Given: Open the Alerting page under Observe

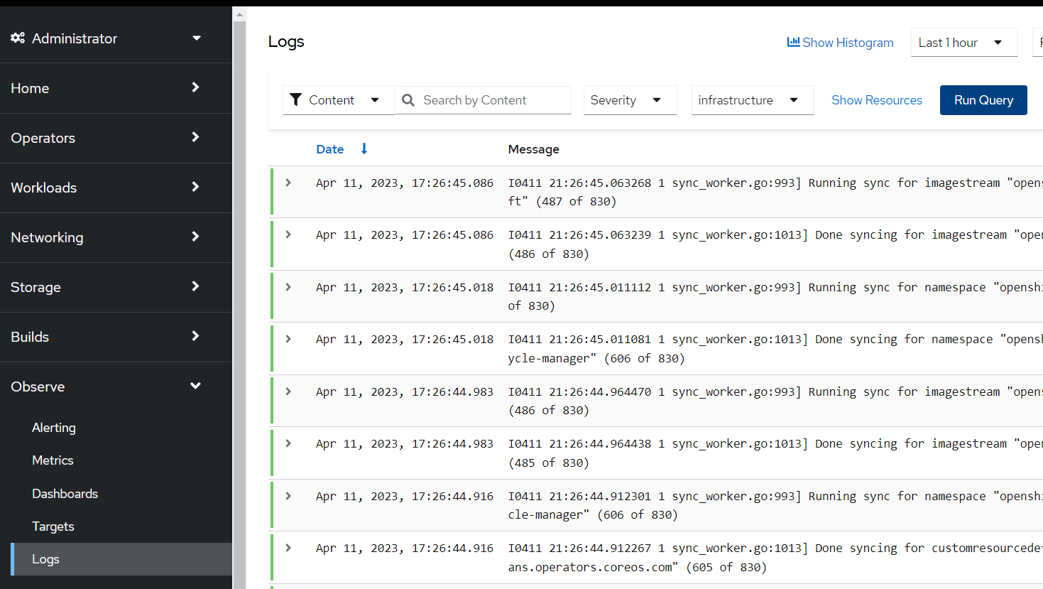Looking at the screenshot, I should point(53,427).
